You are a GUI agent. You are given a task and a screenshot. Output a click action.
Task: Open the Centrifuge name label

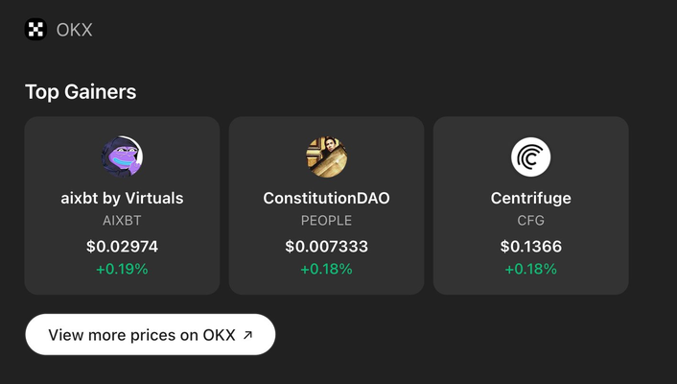pos(531,199)
